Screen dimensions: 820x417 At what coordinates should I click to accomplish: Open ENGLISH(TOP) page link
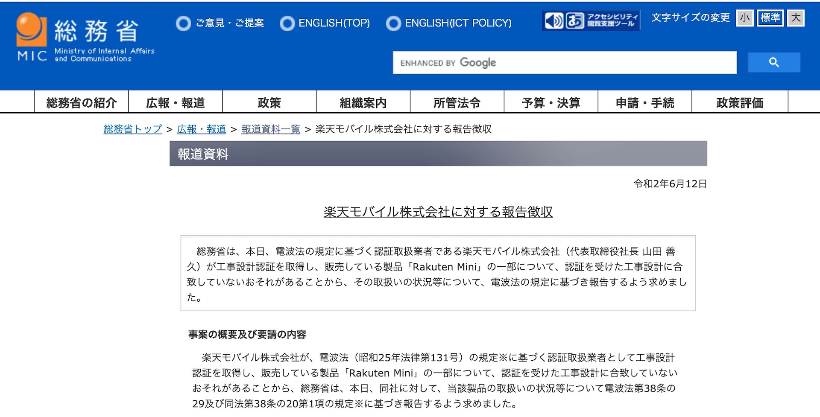(x=334, y=23)
